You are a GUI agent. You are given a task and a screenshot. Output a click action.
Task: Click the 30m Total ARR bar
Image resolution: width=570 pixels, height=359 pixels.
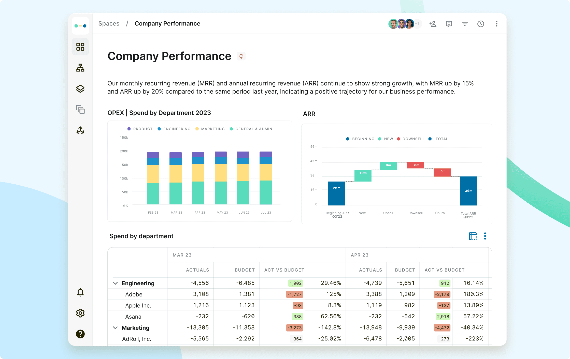[468, 191]
